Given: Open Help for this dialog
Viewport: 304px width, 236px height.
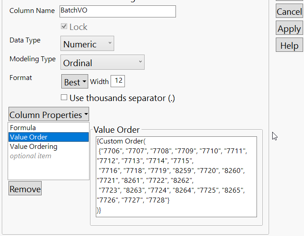Looking at the screenshot, I should (x=289, y=46).
